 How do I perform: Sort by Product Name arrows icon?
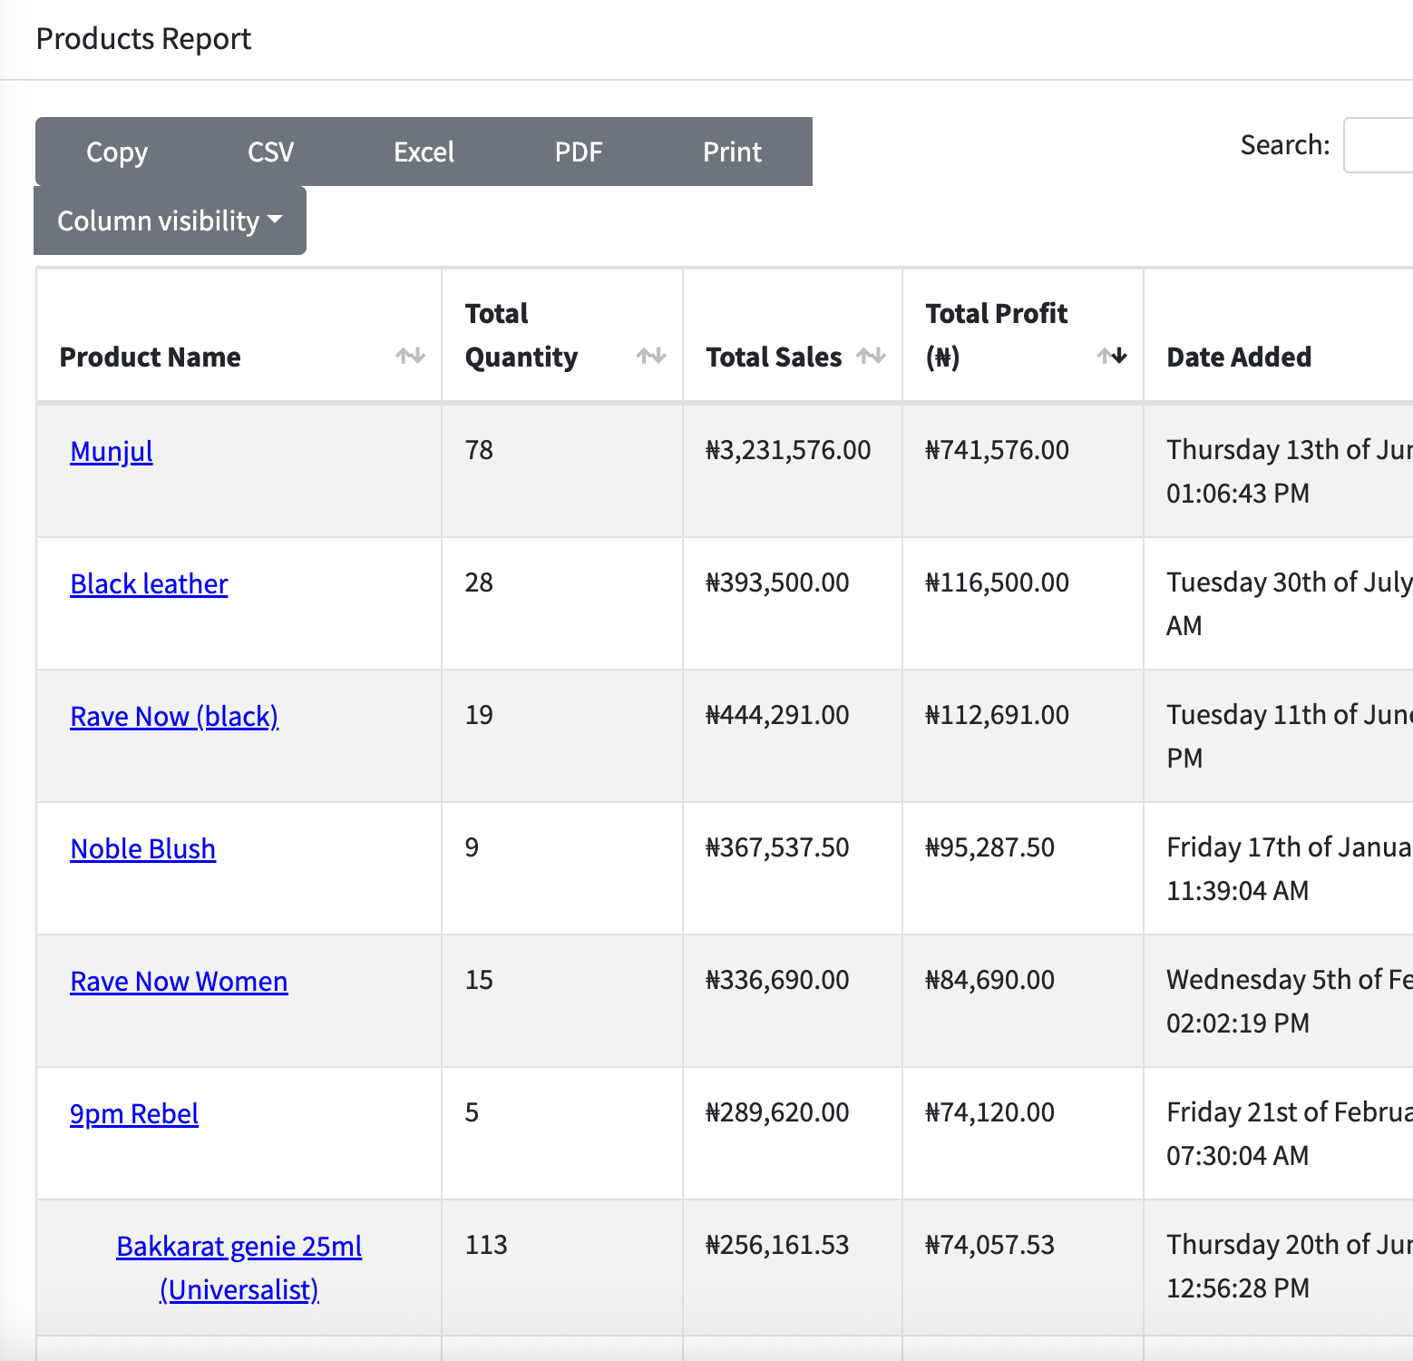[x=410, y=357]
